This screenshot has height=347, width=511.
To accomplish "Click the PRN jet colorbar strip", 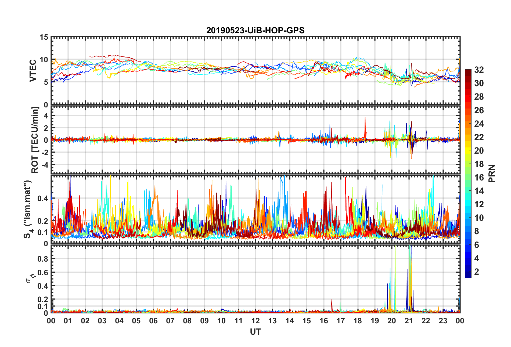I will pos(468,174).
